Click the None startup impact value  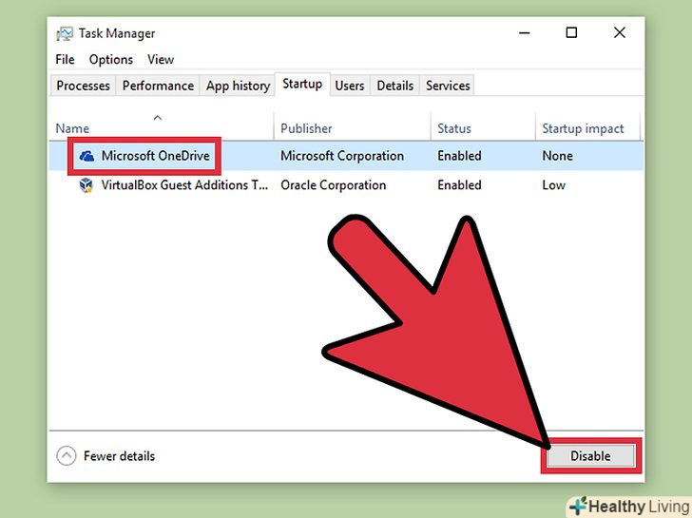(x=557, y=156)
